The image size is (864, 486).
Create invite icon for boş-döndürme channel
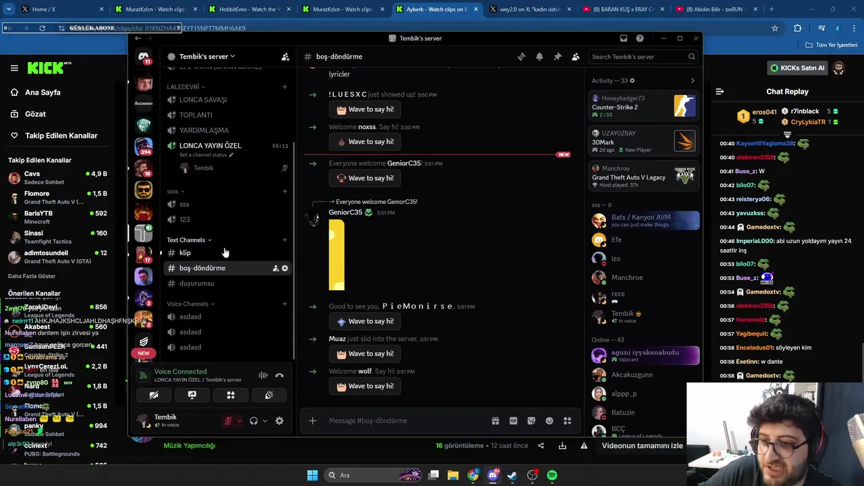[x=275, y=269]
